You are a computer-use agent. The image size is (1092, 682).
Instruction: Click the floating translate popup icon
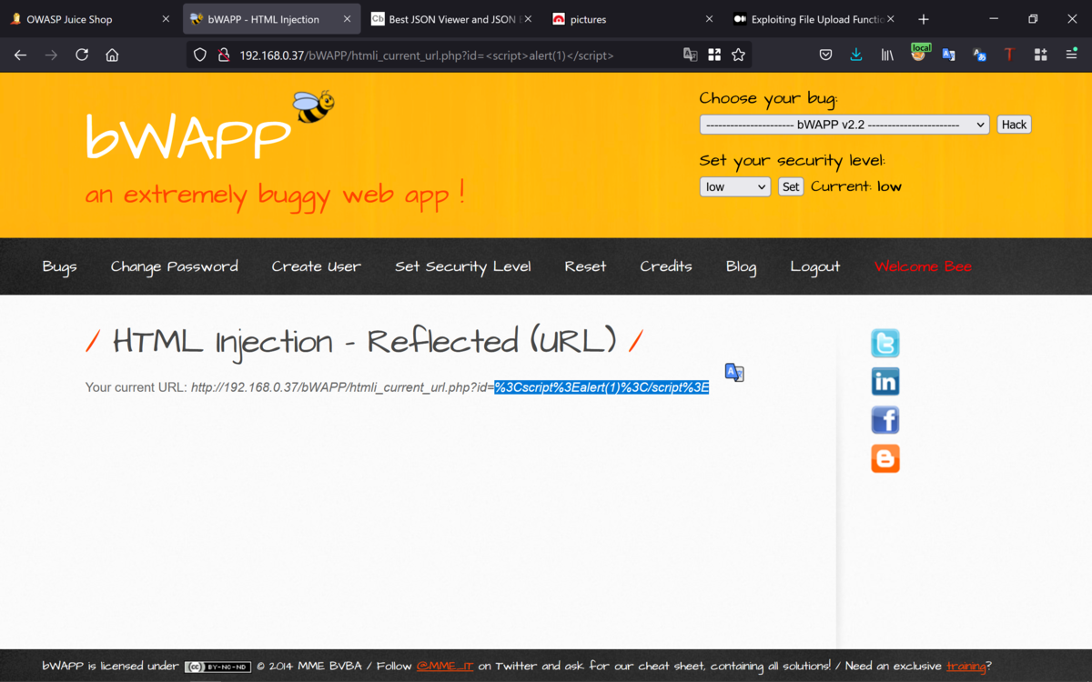point(734,372)
